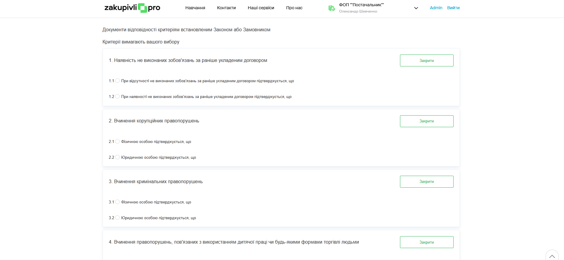Viewport: 564px width, 260px height.
Task: Open the Про нас page
Action: (294, 8)
